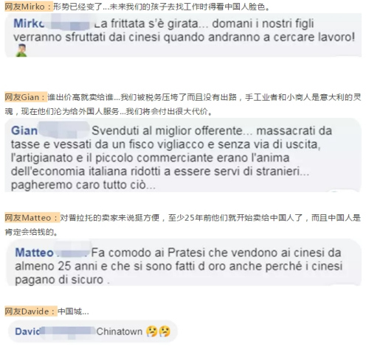The width and height of the screenshot is (369, 349).
Task: Click the Gian commenter name link
Action: coord(24,130)
